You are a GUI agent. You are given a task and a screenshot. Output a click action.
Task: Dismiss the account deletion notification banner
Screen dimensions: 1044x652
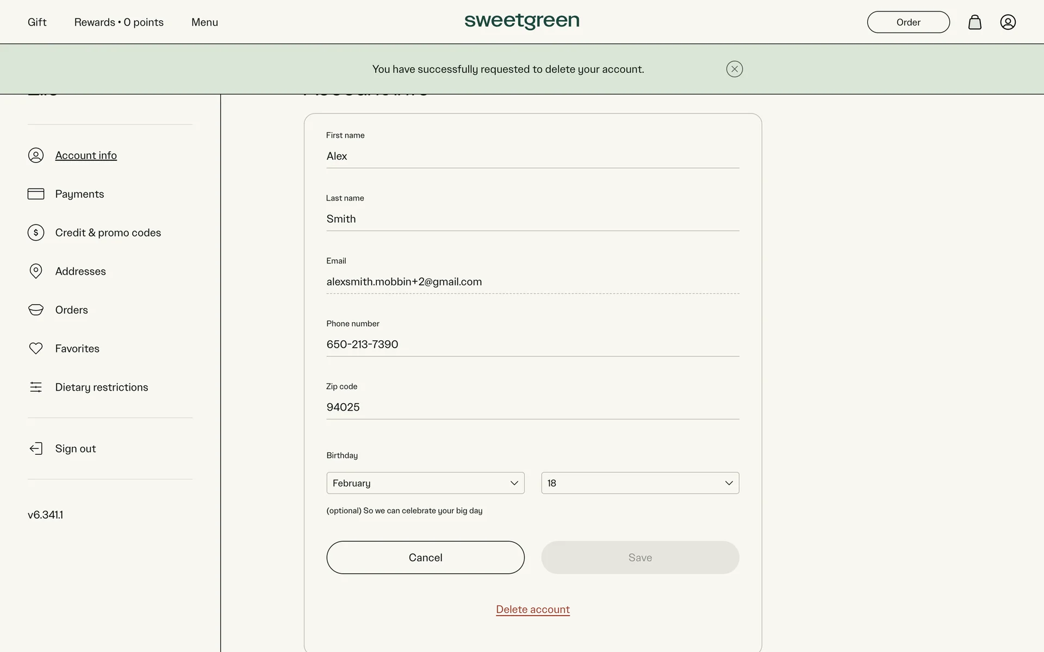(734, 69)
